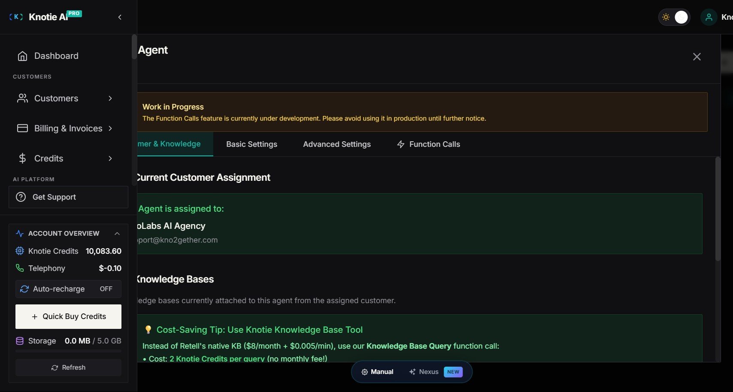Click the $-0.10 telephony balance
The height and width of the screenshot is (392, 733).
[x=110, y=268]
